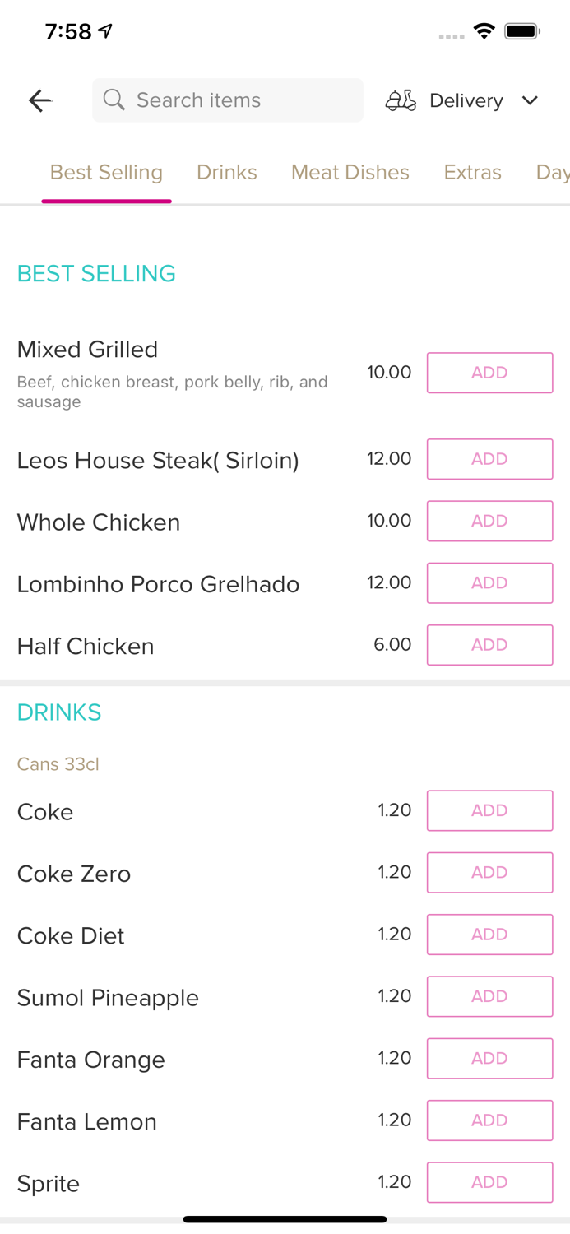Expand the Delivery method chevron
The height and width of the screenshot is (1234, 570).
click(531, 101)
